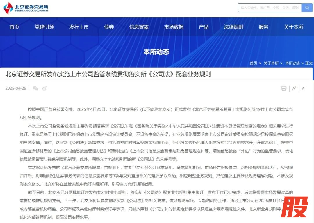Click the Beijing Stock Exchange logo
This screenshot has width=314, height=223.
tap(26, 8)
